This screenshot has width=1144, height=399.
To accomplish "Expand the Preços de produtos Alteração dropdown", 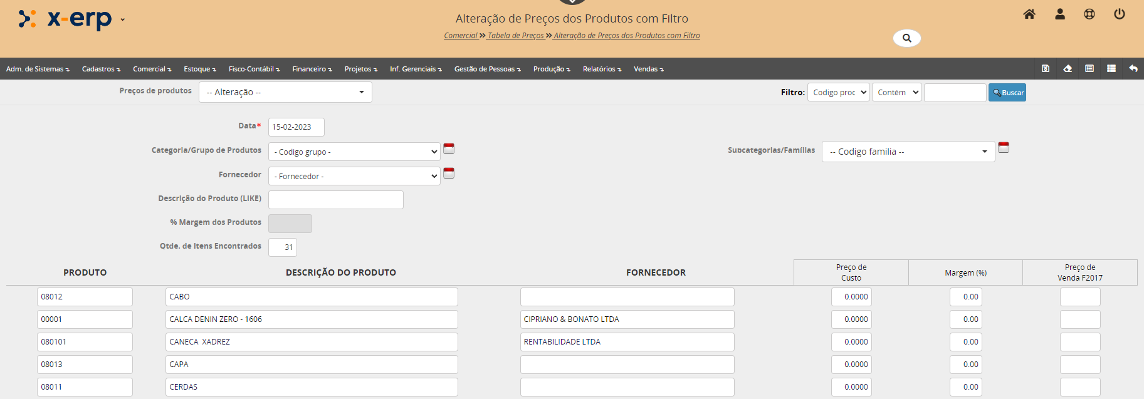I will 285,92.
